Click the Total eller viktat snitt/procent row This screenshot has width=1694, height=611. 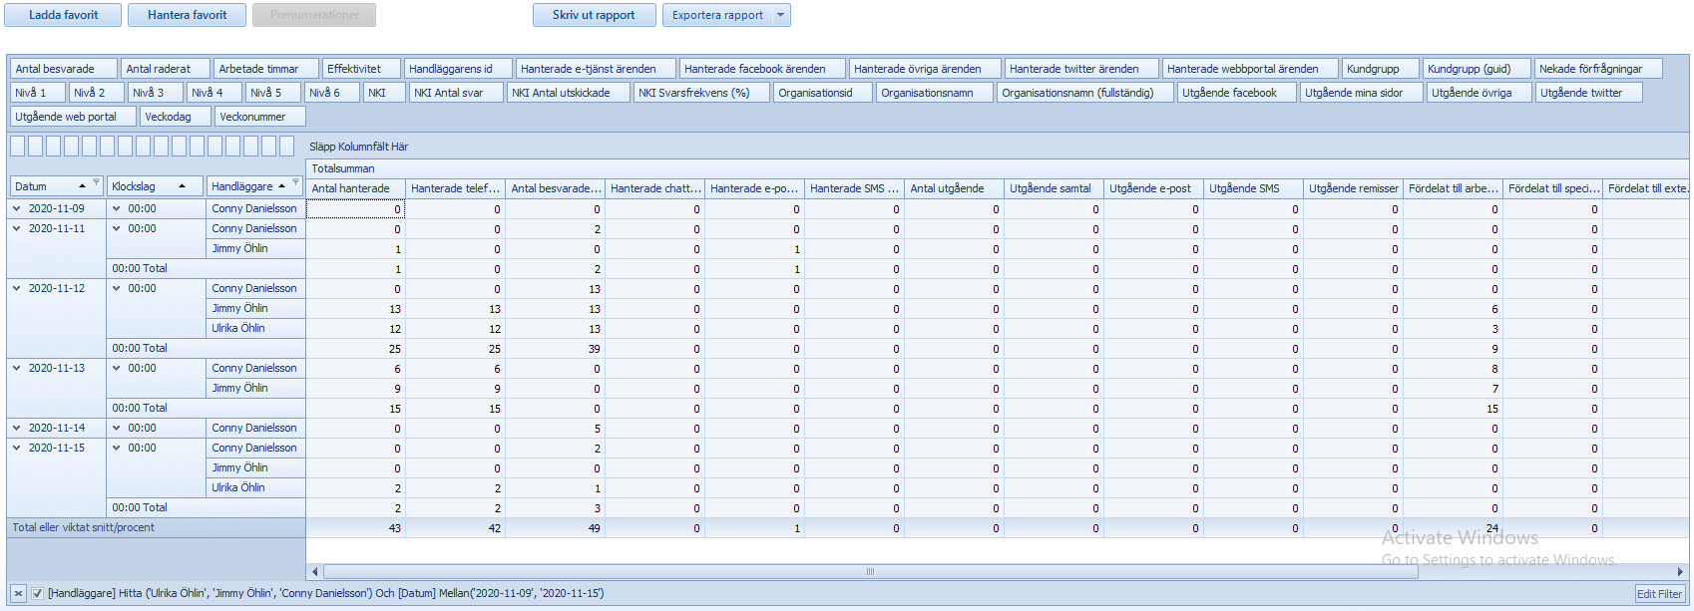point(156,527)
